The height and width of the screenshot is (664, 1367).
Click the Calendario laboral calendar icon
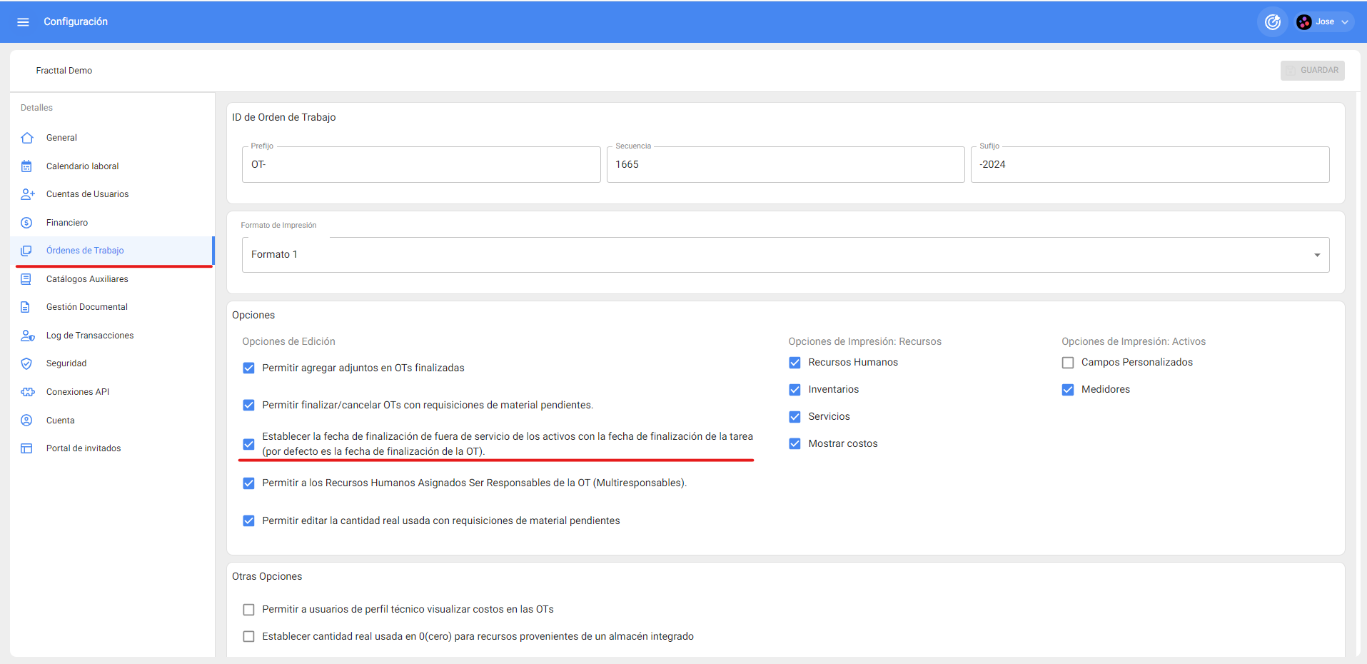[x=27, y=166]
